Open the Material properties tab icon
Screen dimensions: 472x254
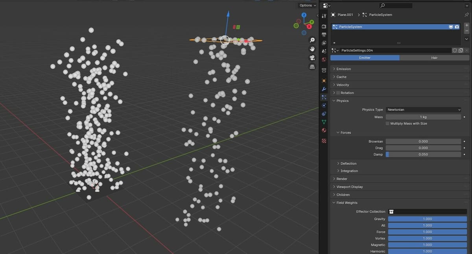(x=324, y=130)
